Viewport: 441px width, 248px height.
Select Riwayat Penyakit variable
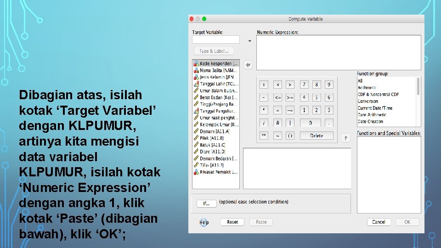pos(216,172)
